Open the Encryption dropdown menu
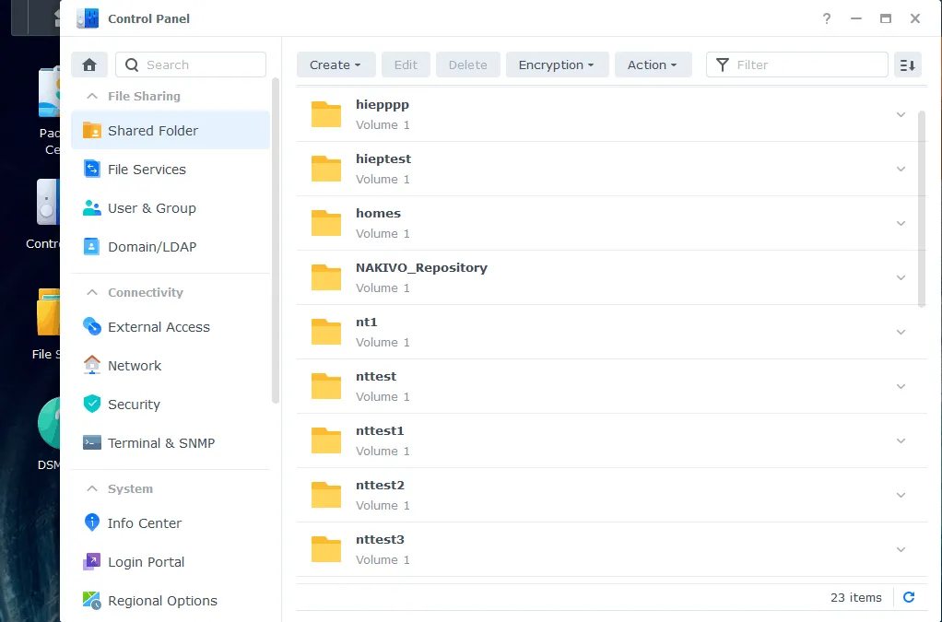Screen dimensions: 942x622 (x=557, y=65)
